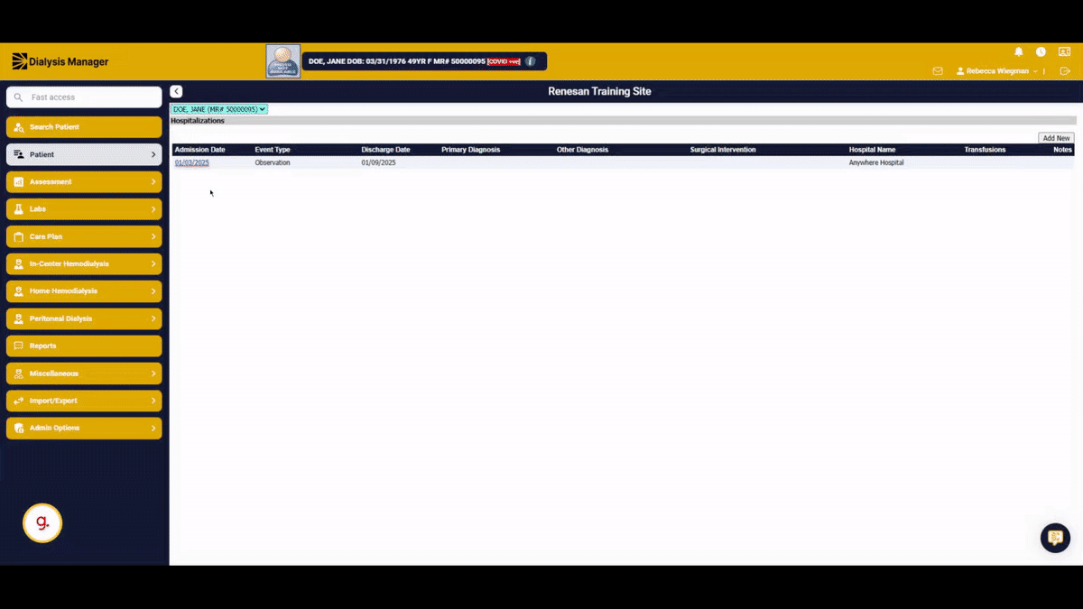Expand the Peritoneal Dialysis chevron
This screenshot has width=1083, height=609.
[153, 318]
